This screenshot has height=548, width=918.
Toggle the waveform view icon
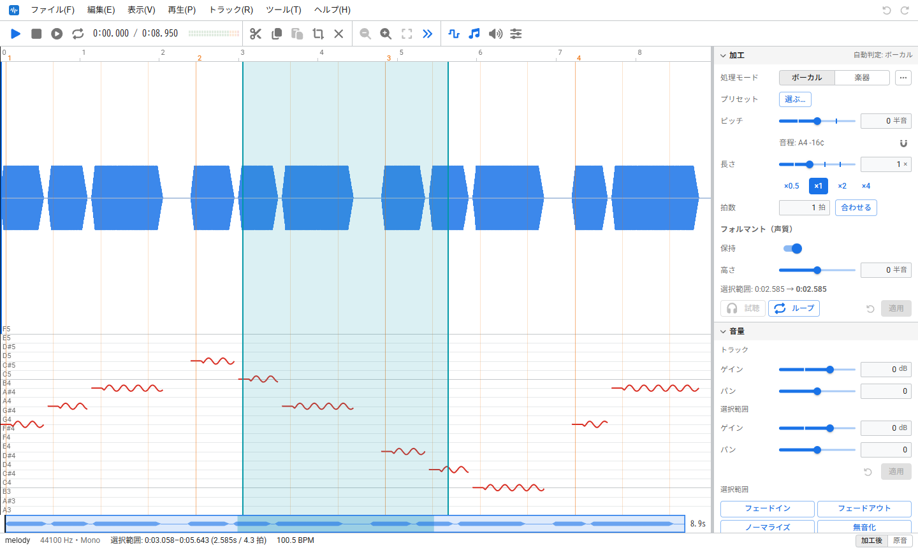pos(454,34)
